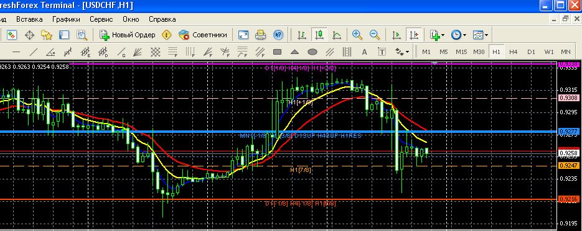Open the Сервис menu
Image resolution: width=582 pixels, height=231 pixels.
[101, 19]
